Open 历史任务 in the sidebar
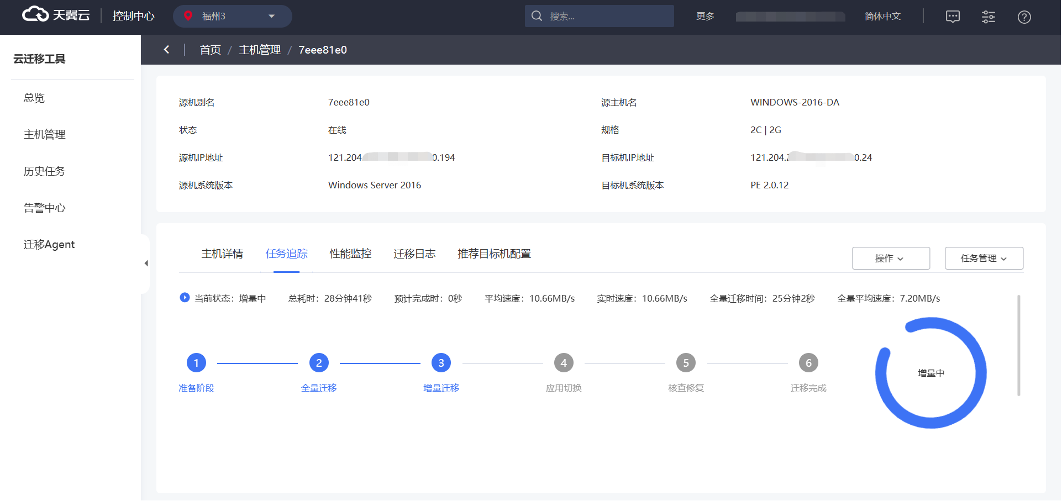The height and width of the screenshot is (501, 1062). 45,171
